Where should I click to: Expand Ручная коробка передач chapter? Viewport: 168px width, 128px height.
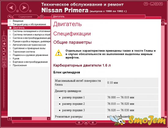click(10, 42)
